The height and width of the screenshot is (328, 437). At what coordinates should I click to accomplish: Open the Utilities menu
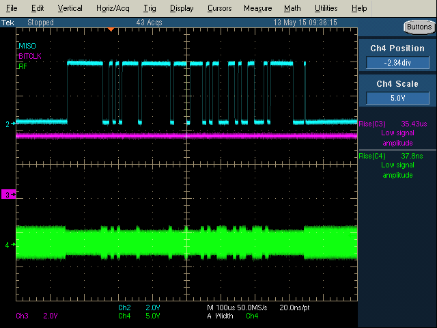click(x=326, y=8)
